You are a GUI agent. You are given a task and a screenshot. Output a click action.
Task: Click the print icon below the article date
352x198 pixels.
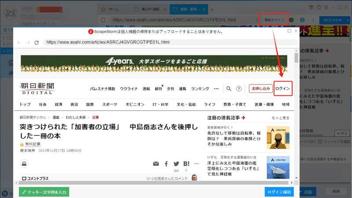(x=24, y=164)
